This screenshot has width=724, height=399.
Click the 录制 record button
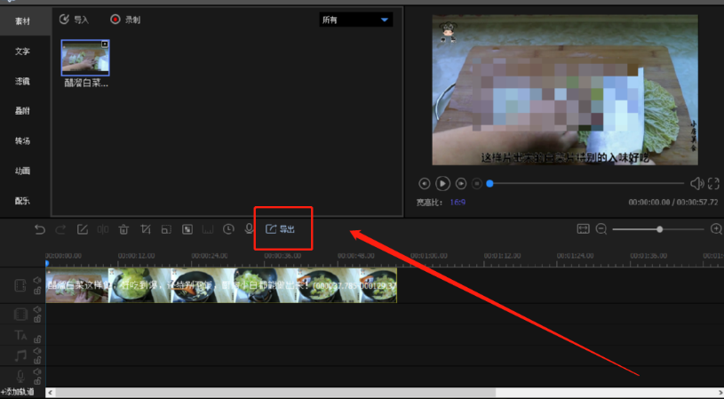tap(125, 20)
